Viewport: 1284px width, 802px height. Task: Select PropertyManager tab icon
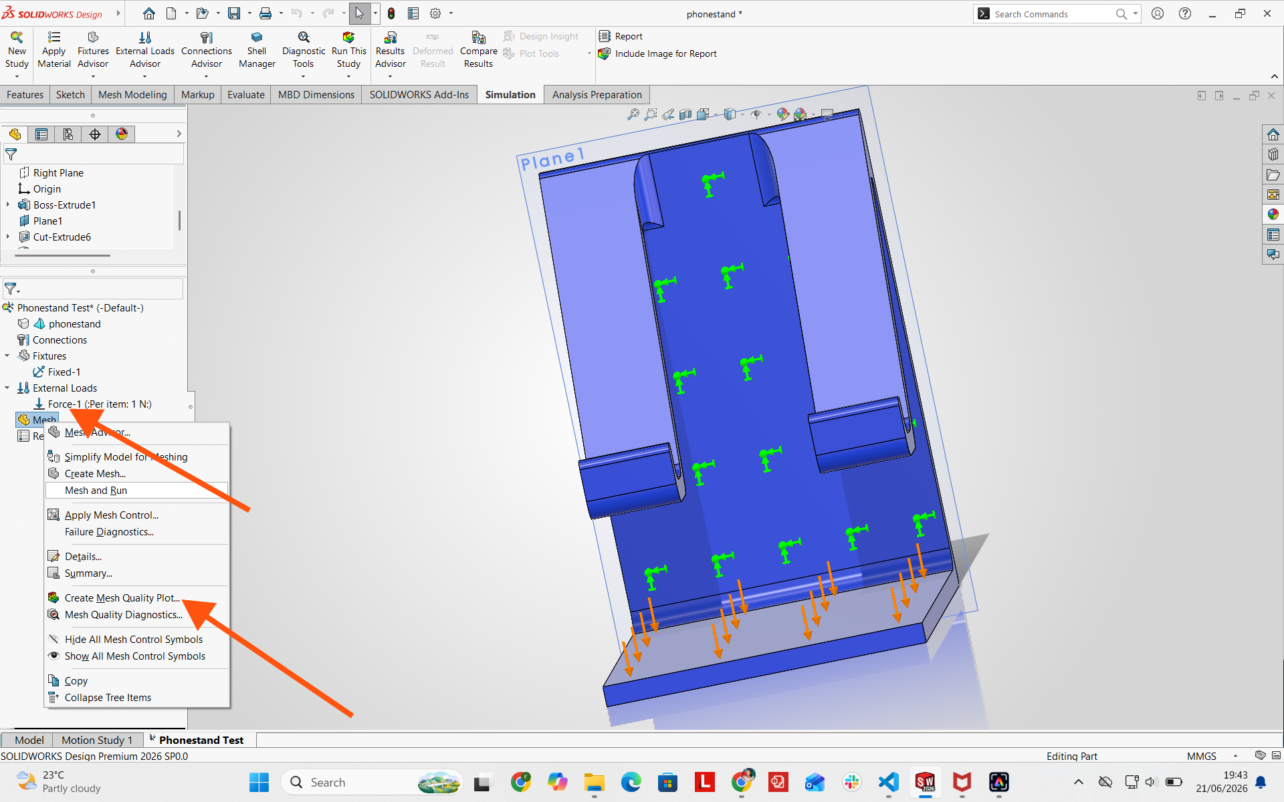(41, 134)
